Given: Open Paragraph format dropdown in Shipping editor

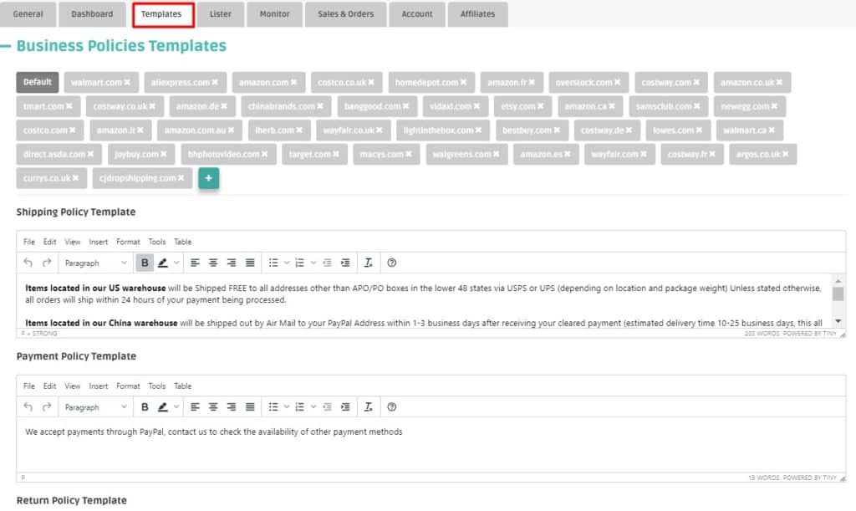Looking at the screenshot, I should (95, 263).
